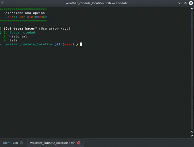194x147 pixels.
Task: Switch to the client : zsh tab
Action: (10, 143)
